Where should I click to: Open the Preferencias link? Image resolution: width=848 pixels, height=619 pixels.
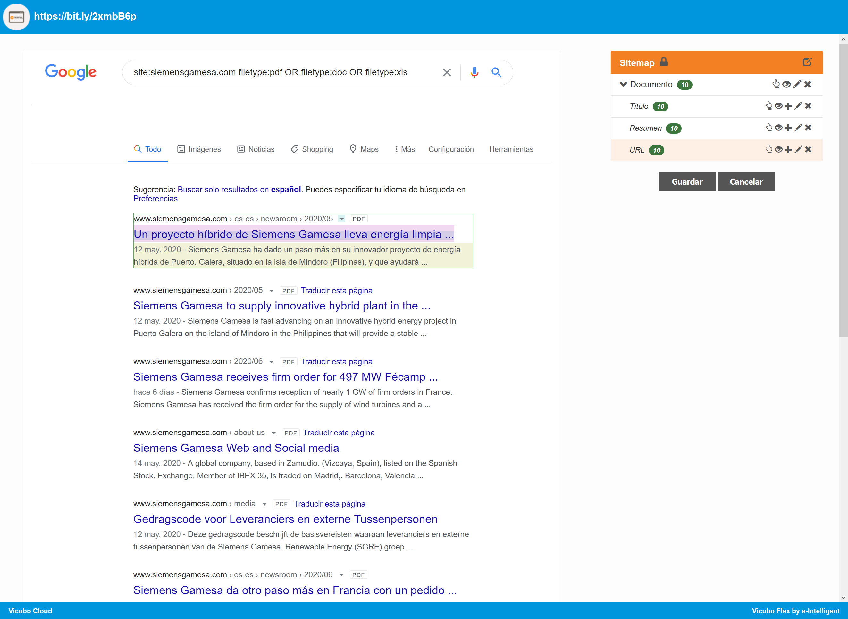coord(155,199)
